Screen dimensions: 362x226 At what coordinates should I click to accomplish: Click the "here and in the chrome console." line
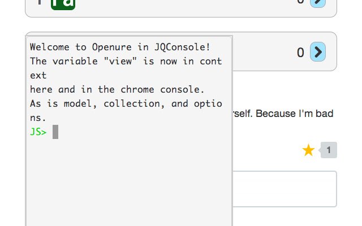click(117, 89)
